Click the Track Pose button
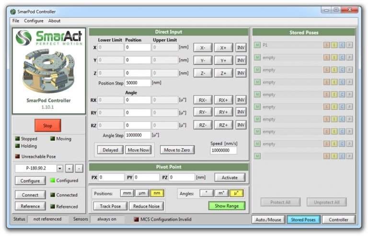The height and width of the screenshot is (236, 368). 110,206
